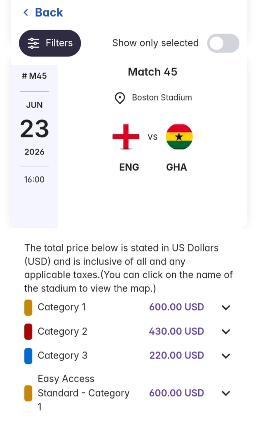Image resolution: width=258 pixels, height=422 pixels.
Task: Click the ENG team label under England flag
Action: pyautogui.click(x=129, y=167)
